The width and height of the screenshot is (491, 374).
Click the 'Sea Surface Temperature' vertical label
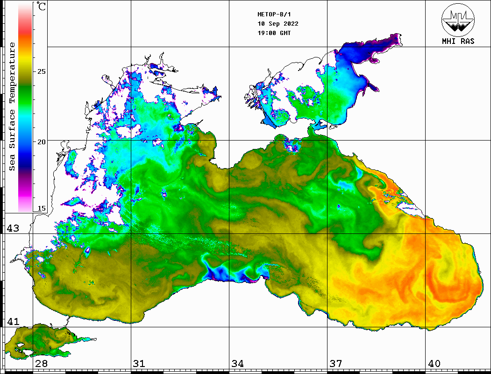[12, 106]
